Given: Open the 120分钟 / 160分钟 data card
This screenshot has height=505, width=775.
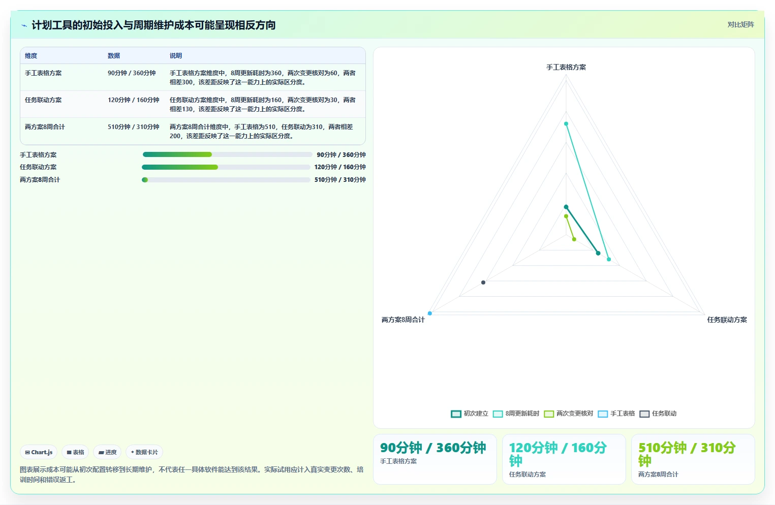Looking at the screenshot, I should coord(564,459).
